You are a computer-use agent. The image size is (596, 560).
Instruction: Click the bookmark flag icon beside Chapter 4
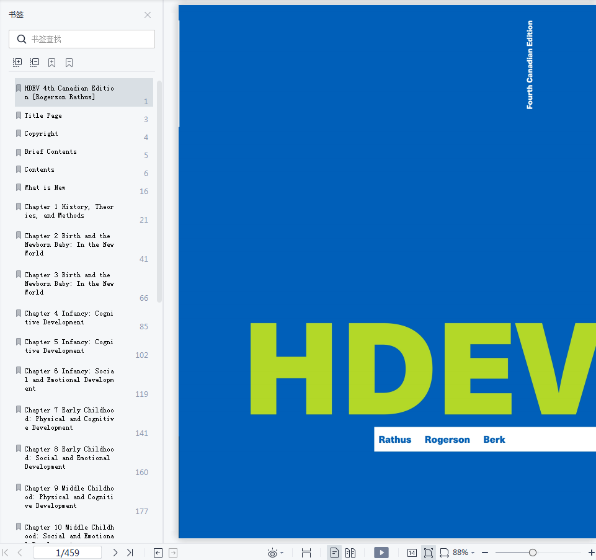click(x=18, y=313)
